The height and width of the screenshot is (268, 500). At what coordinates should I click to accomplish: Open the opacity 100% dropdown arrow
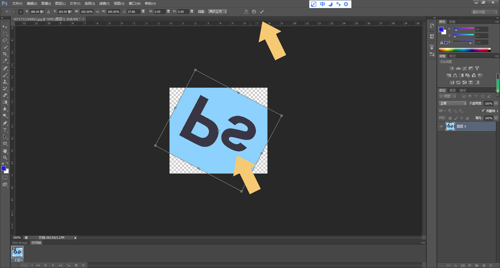click(496, 104)
